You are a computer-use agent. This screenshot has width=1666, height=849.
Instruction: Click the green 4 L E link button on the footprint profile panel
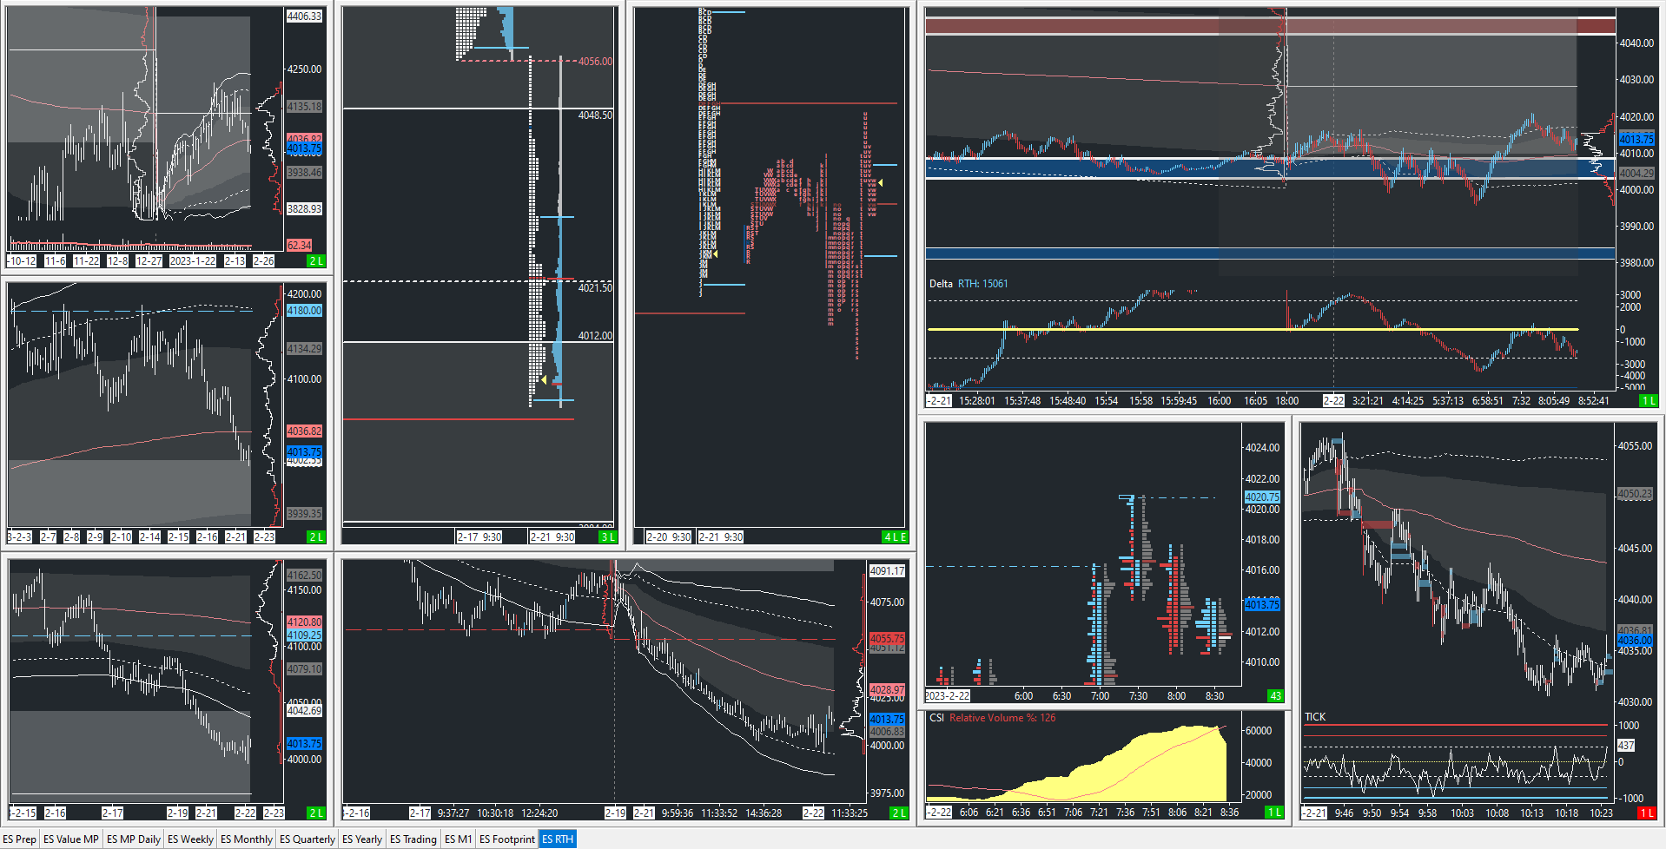click(893, 536)
